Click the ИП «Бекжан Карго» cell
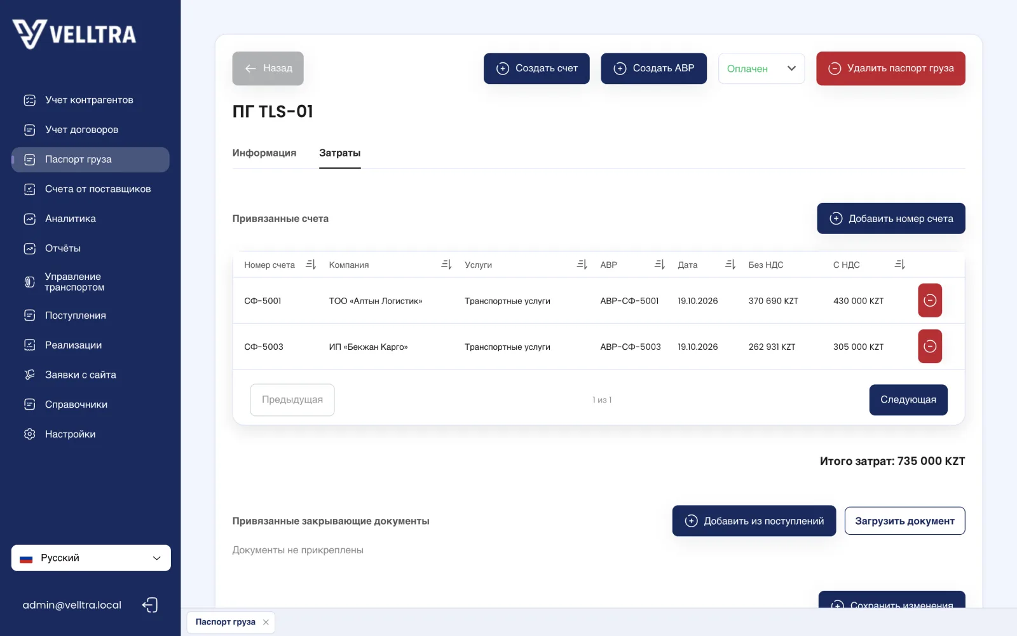The image size is (1017, 636). [x=368, y=347]
